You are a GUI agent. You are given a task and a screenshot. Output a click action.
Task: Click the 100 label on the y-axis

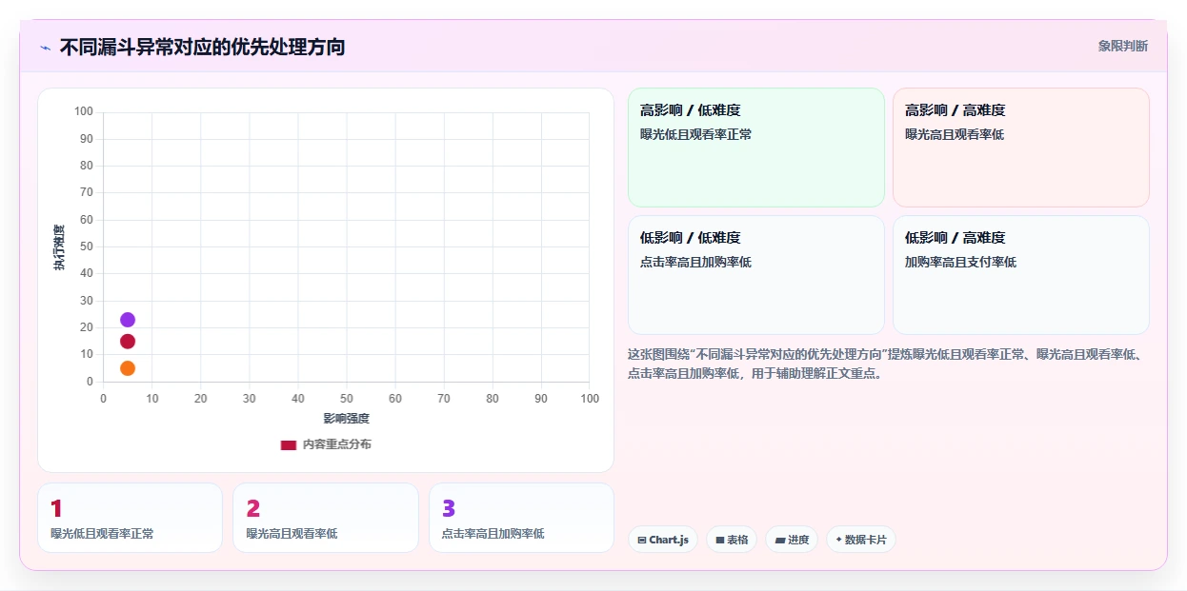[84, 111]
